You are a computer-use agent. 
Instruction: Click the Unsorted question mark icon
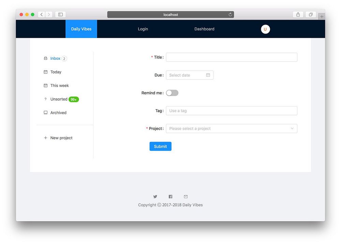45,99
